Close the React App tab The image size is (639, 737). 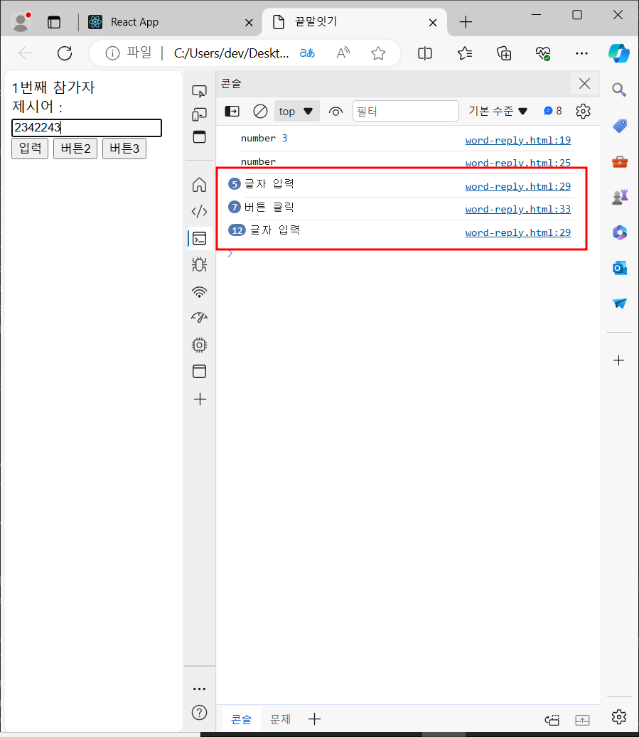click(249, 23)
